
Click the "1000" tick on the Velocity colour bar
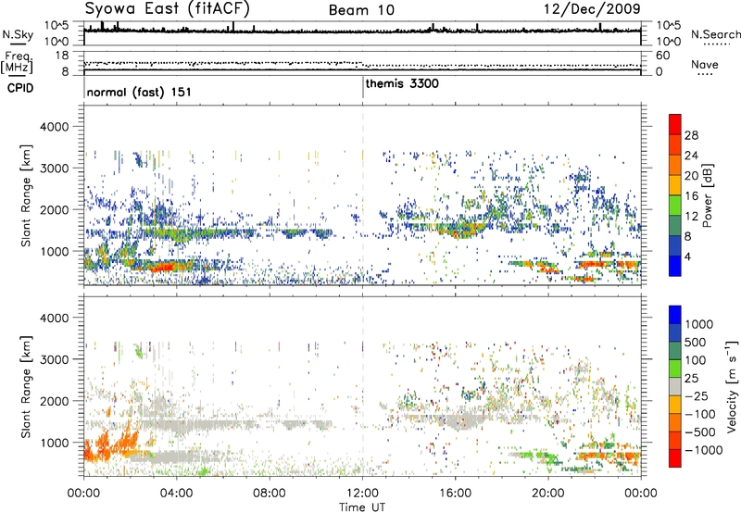tap(698, 324)
